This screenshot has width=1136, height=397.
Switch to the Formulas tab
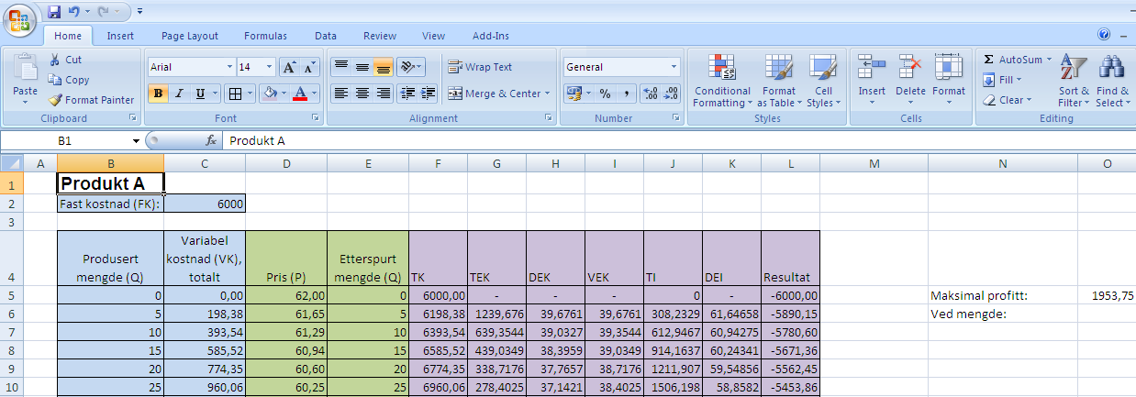pos(265,36)
